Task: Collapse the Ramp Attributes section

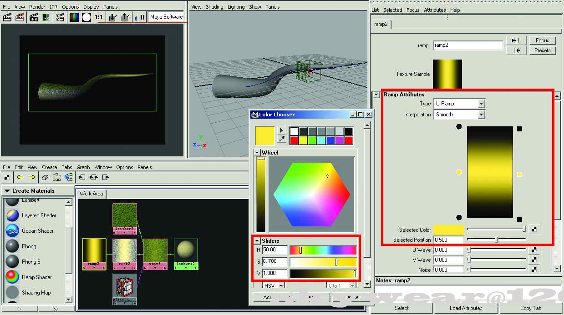Action: [376, 95]
